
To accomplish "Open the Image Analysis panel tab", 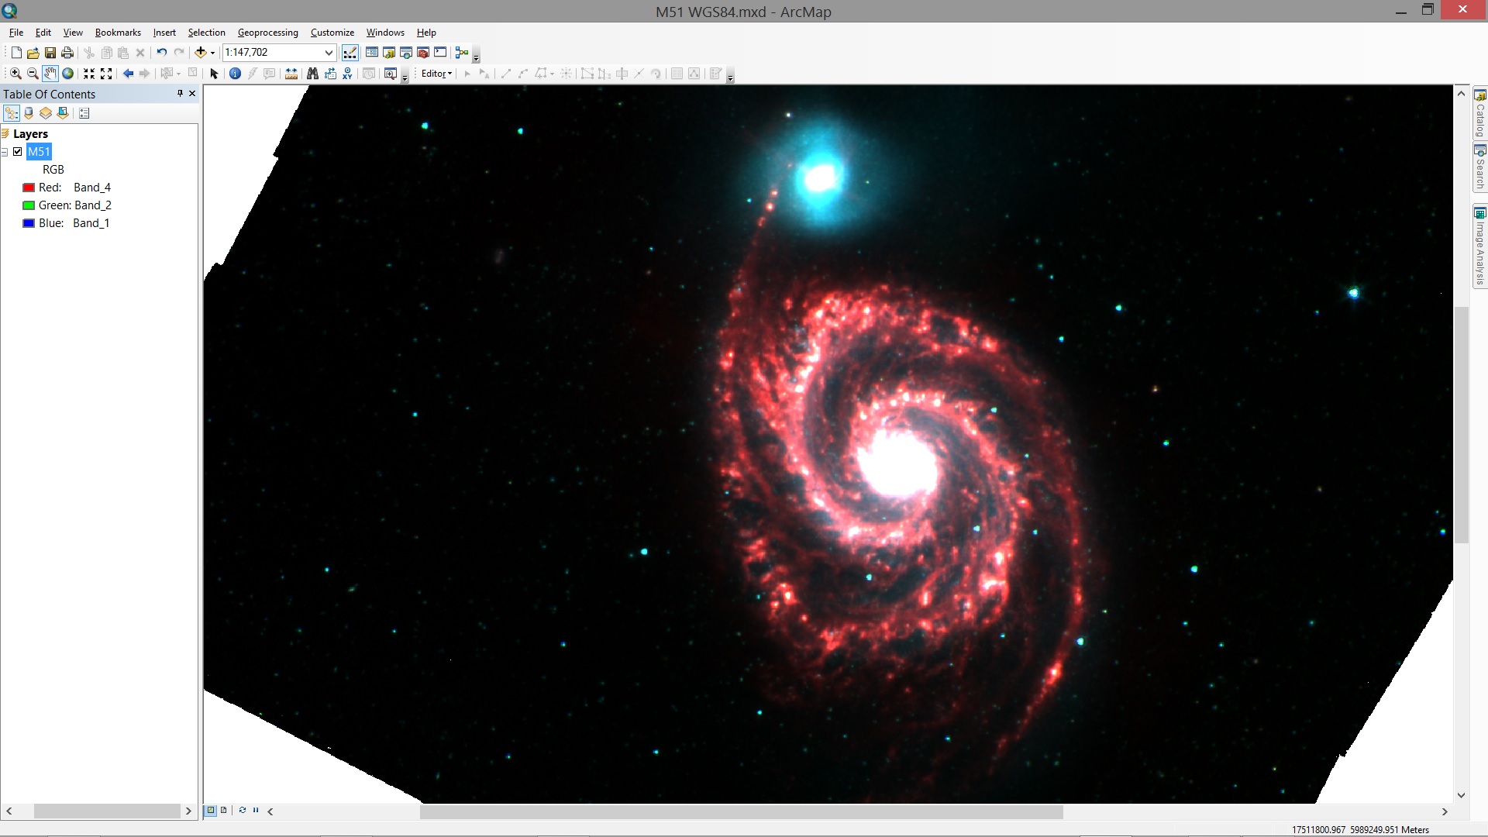I will click(x=1480, y=244).
